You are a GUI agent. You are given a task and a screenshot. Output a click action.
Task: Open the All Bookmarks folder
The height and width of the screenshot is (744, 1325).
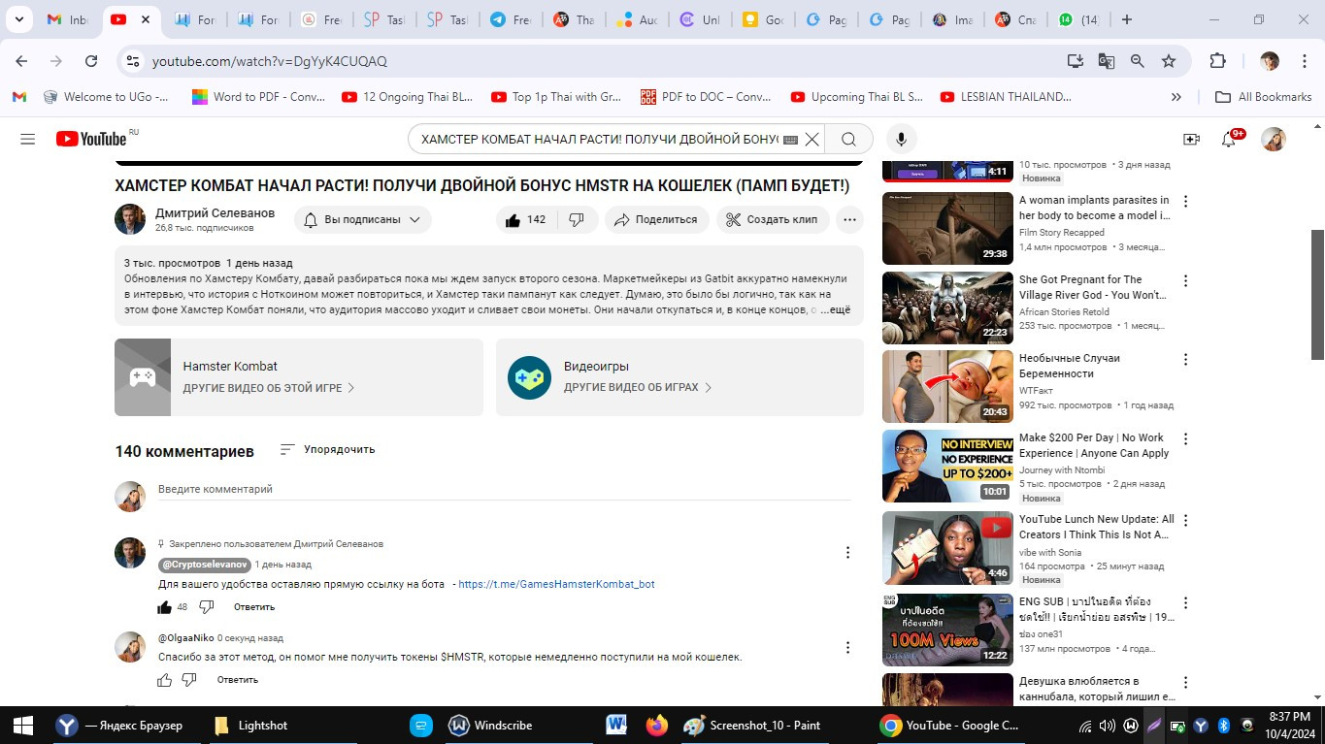point(1264,97)
